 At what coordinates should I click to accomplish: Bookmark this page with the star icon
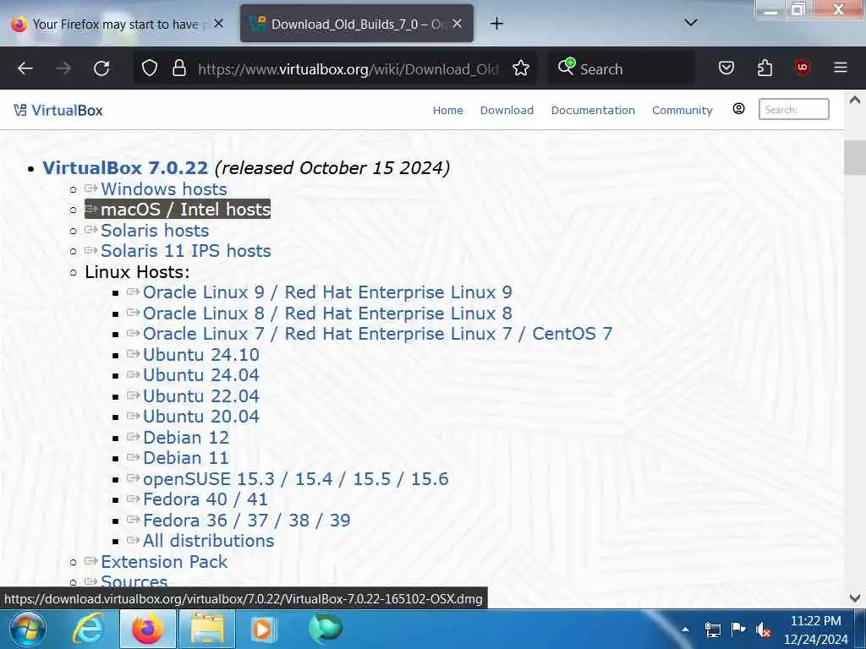(521, 68)
